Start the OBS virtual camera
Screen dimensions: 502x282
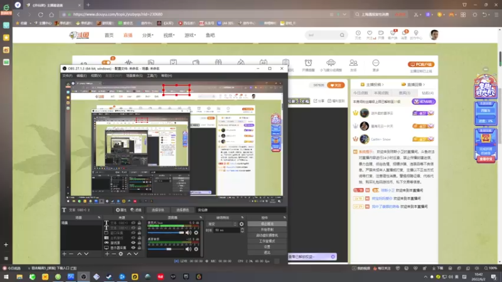click(x=267, y=236)
